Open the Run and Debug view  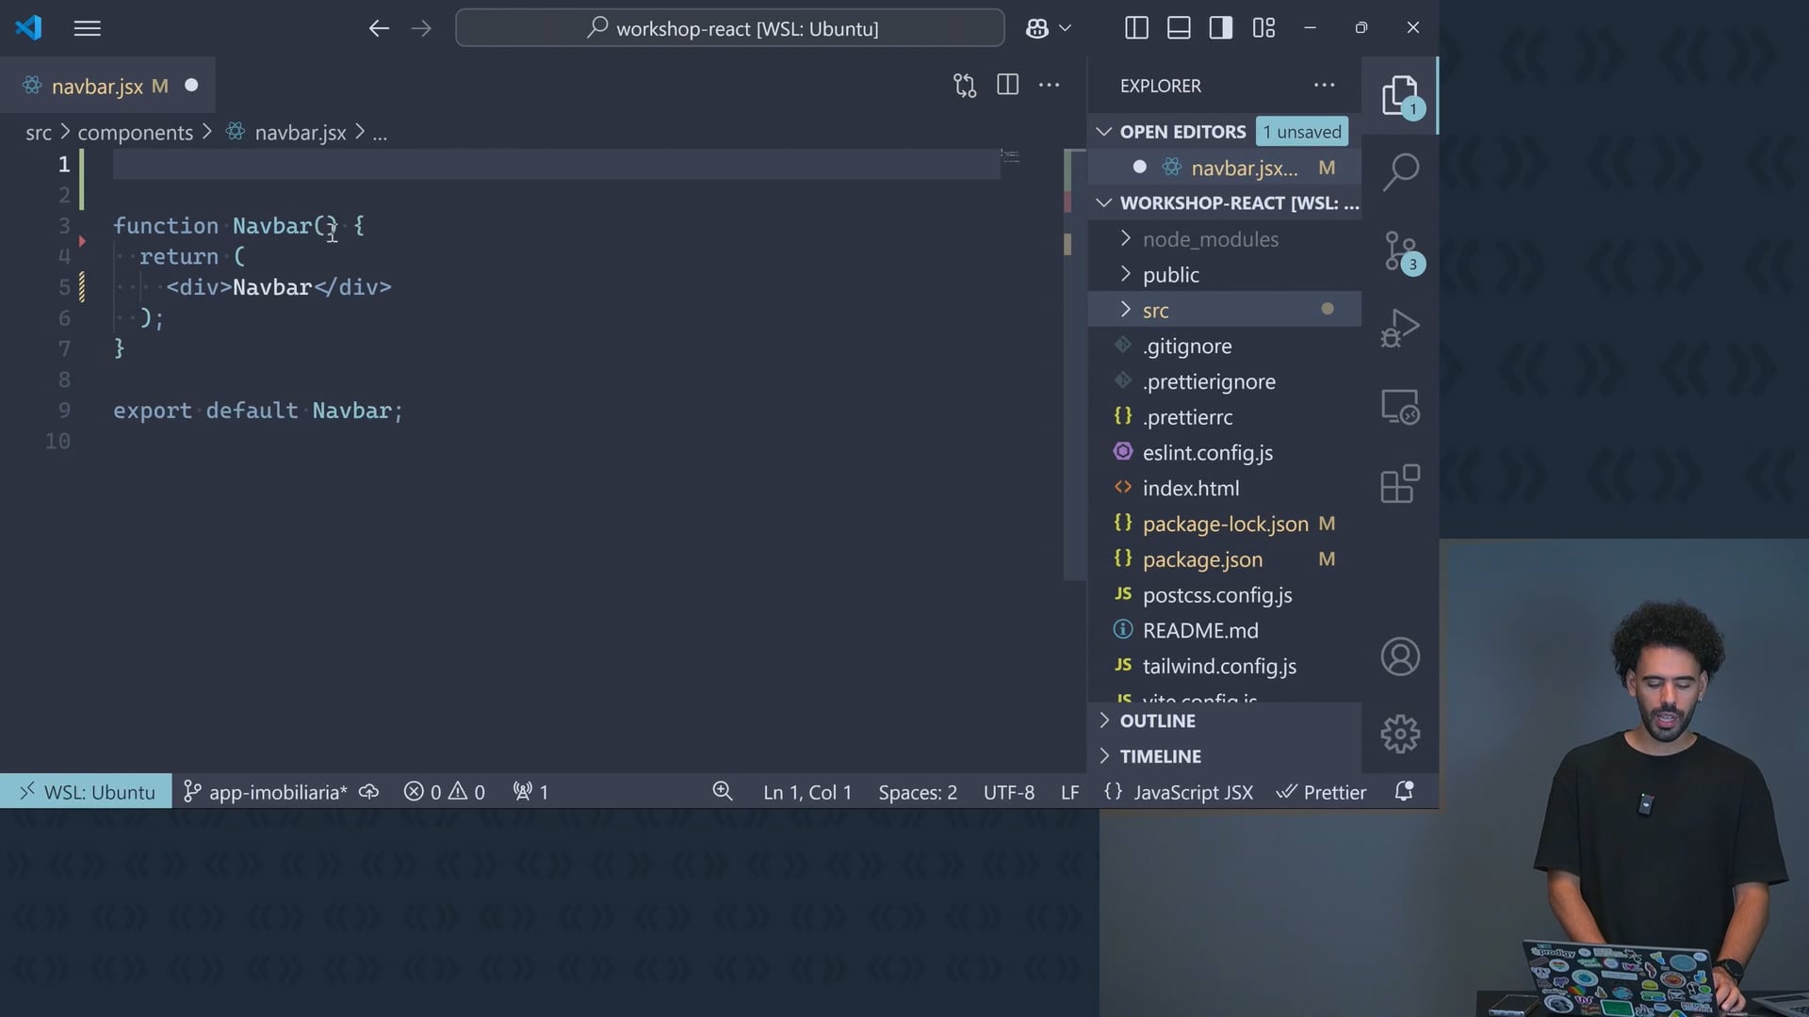point(1400,328)
